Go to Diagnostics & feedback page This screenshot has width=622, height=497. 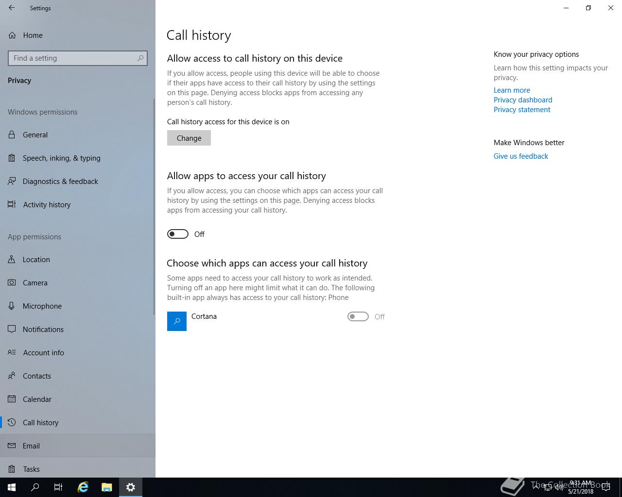77,181
